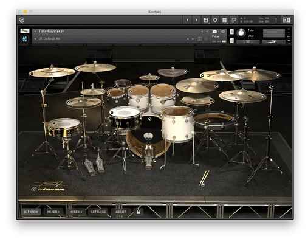Select previous preset arrow on Default Kit row
This screenshot has height=239, width=308.
pyautogui.click(x=188, y=39)
